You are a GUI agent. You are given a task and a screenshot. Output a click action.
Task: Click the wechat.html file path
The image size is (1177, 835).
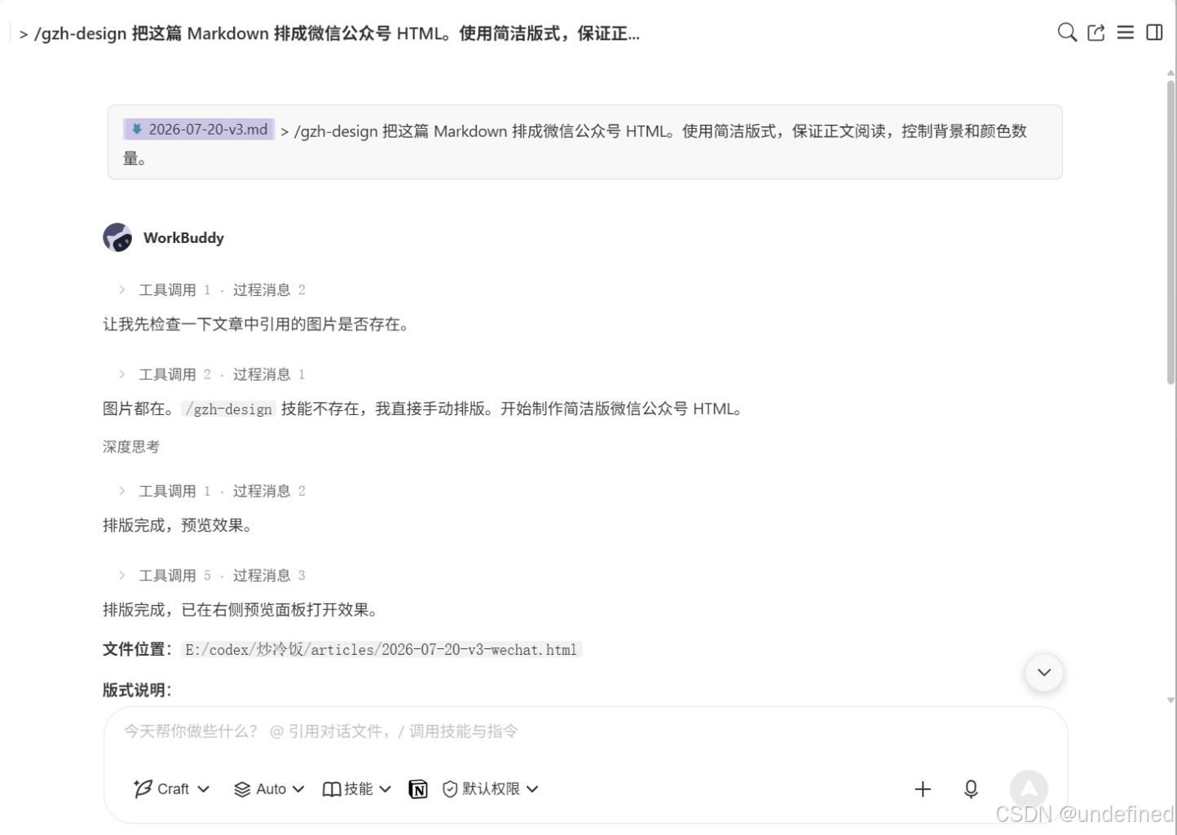[381, 650]
